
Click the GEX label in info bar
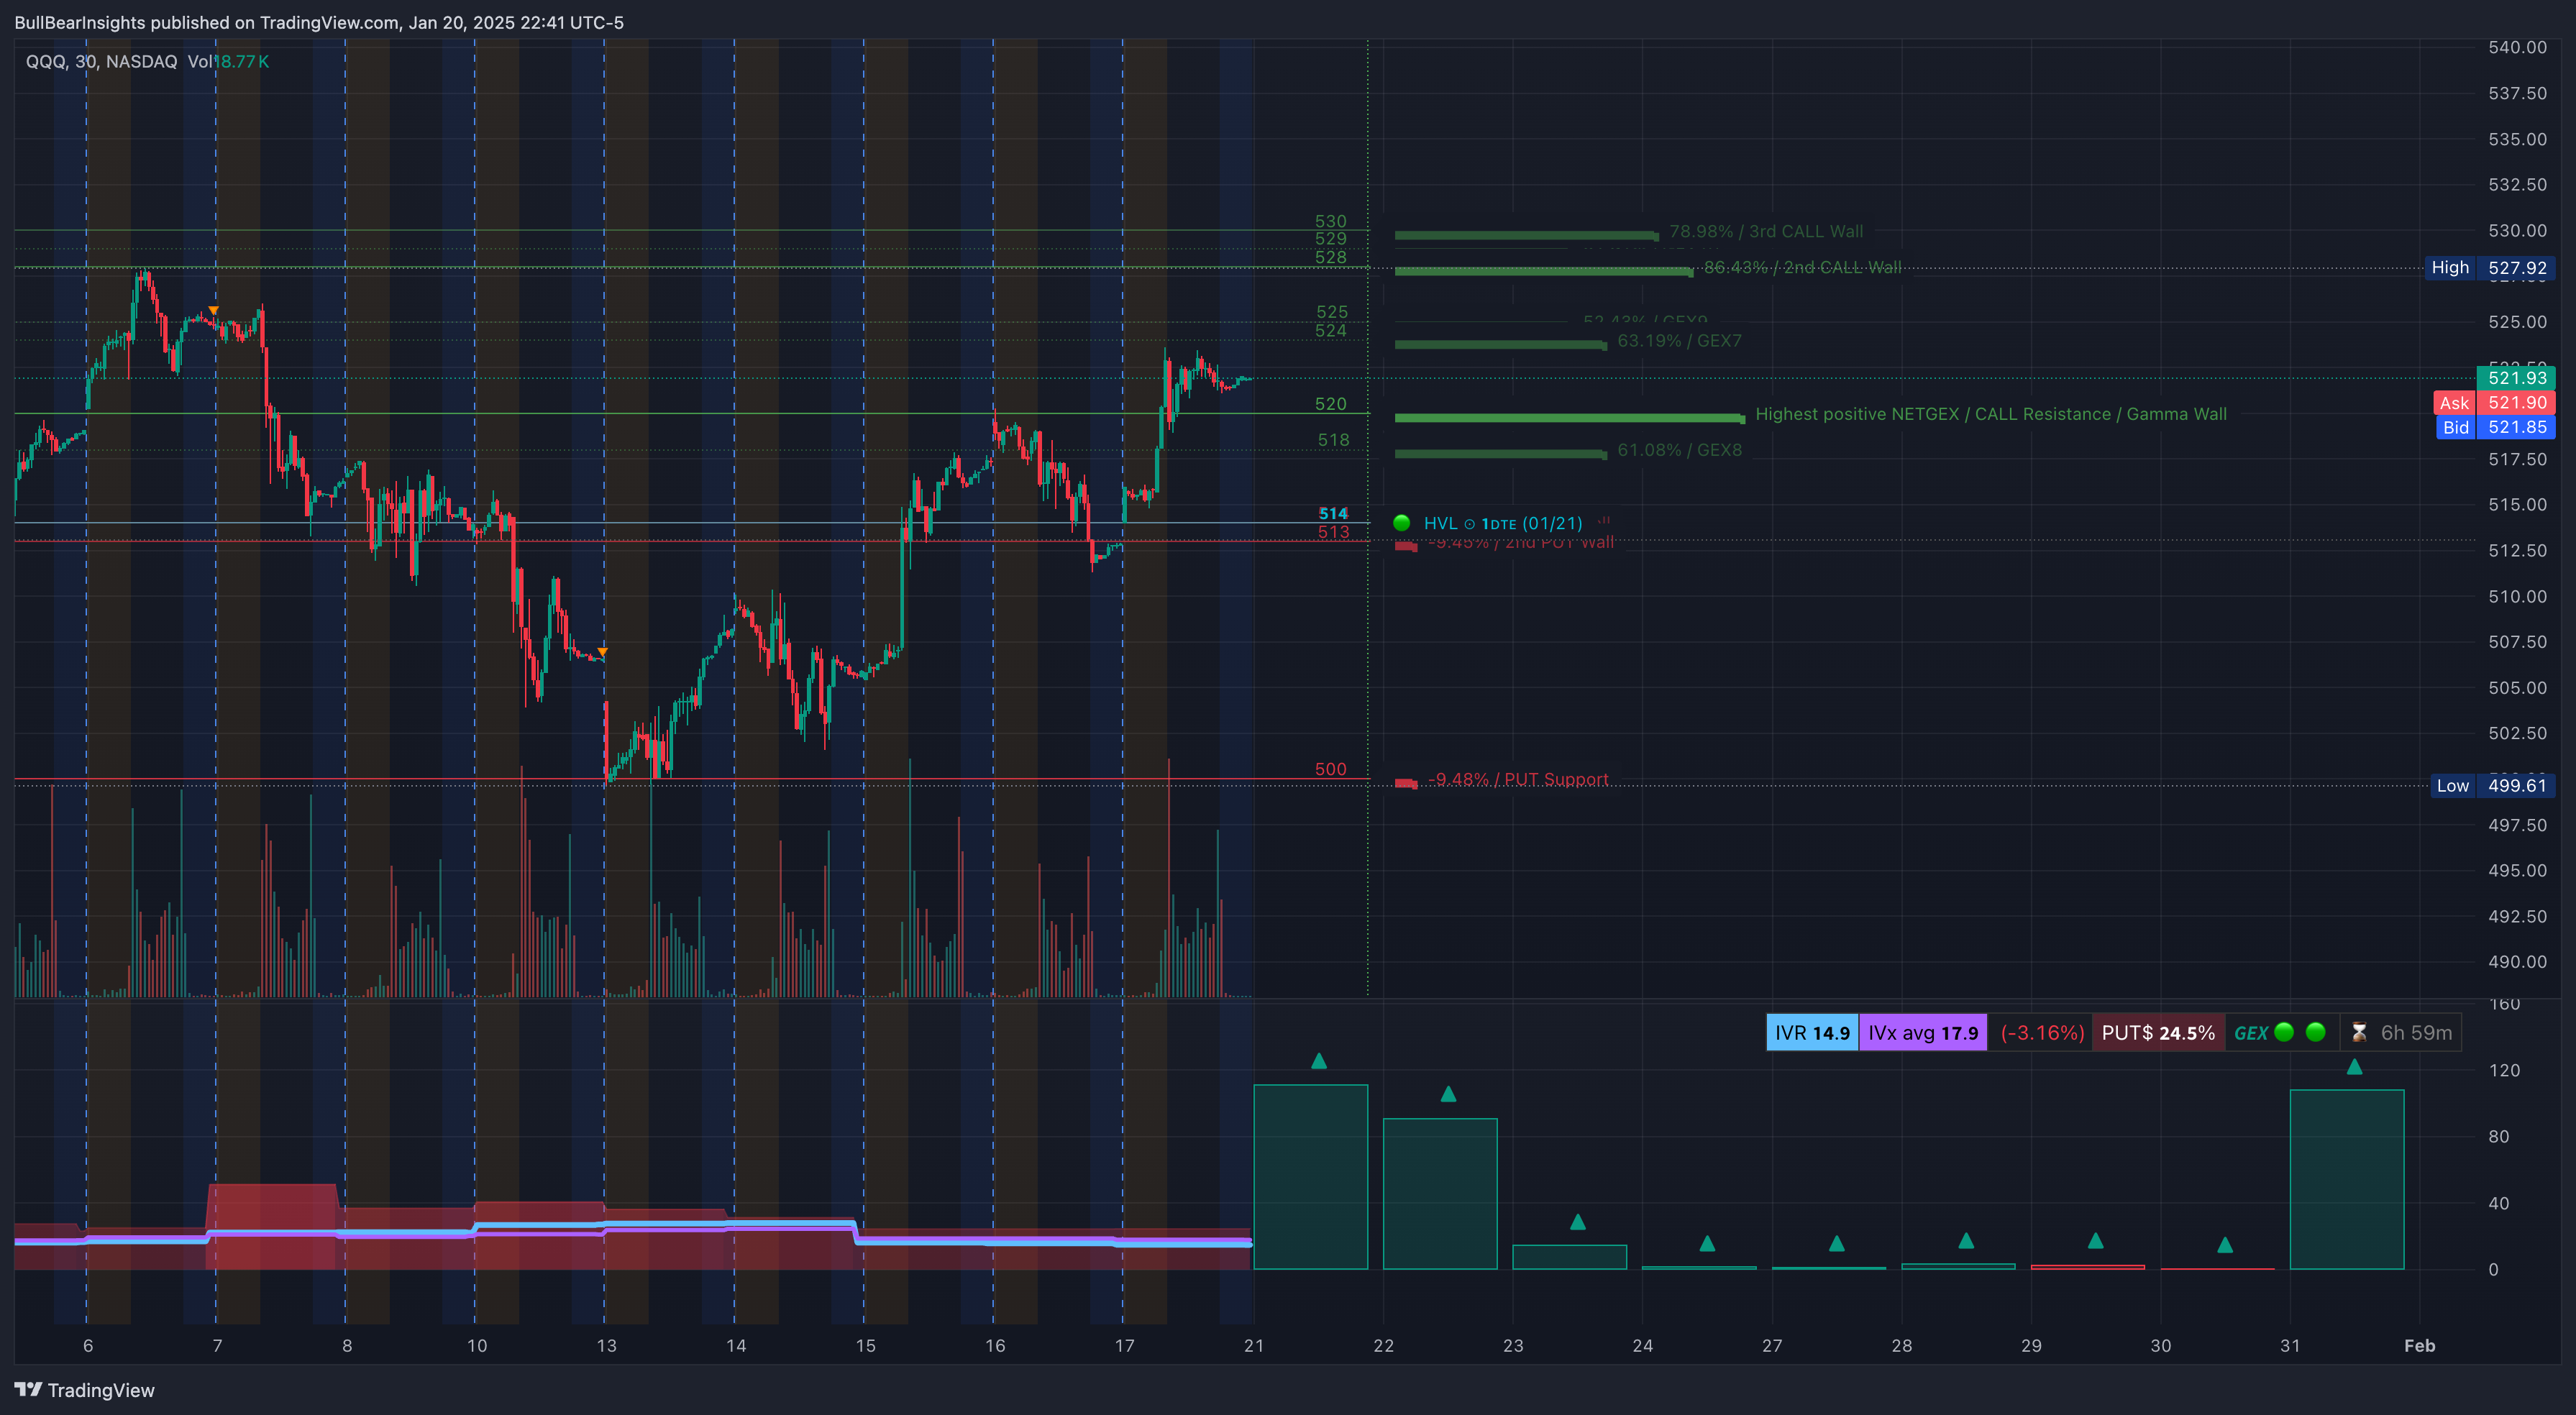coord(2250,1033)
